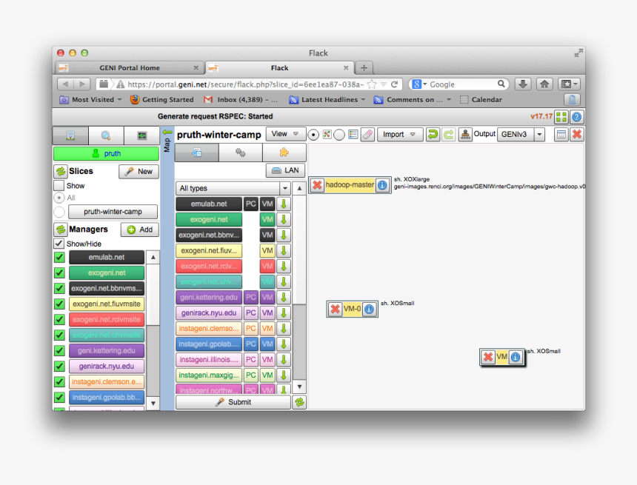This screenshot has height=485, width=637.
Task: Switch to GENI Portal Home tab
Action: [129, 68]
